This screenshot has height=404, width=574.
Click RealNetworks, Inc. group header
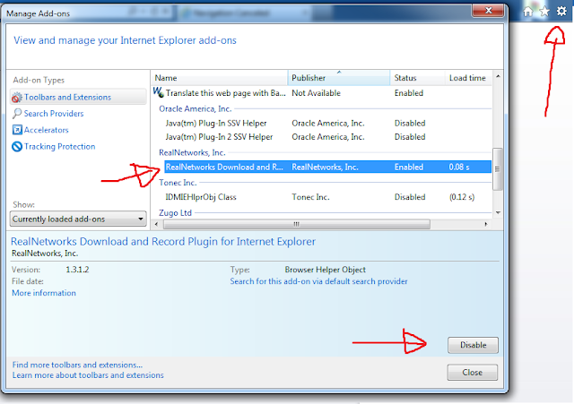click(x=192, y=152)
